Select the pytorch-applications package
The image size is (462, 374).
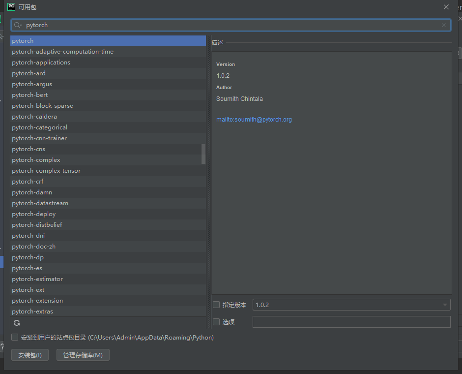[108, 62]
